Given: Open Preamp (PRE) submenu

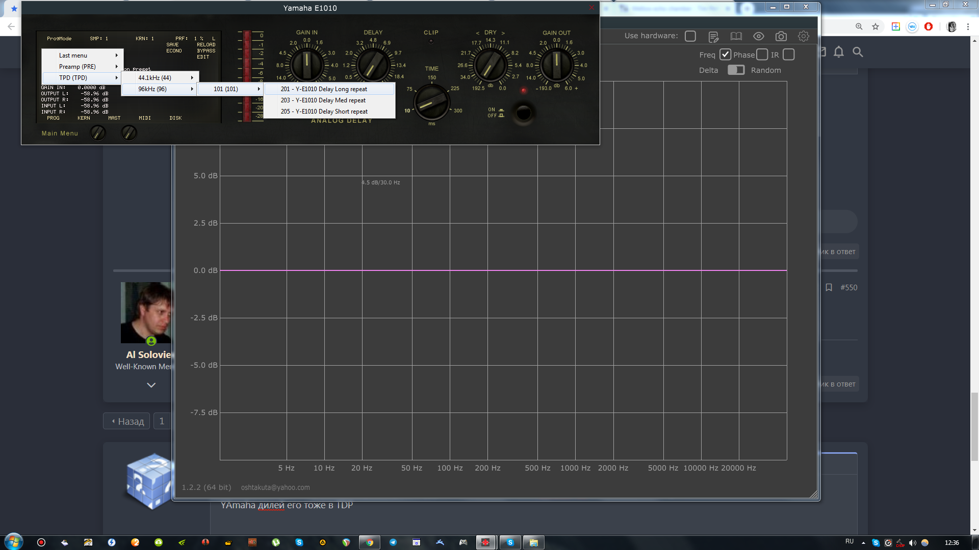Looking at the screenshot, I should click(82, 67).
